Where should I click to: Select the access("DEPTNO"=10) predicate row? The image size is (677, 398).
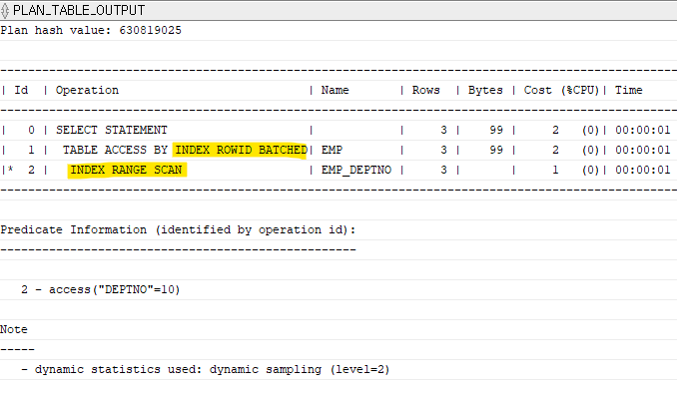coord(338,289)
